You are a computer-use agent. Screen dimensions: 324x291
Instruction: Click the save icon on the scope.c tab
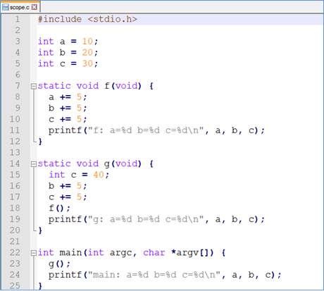click(x=5, y=7)
